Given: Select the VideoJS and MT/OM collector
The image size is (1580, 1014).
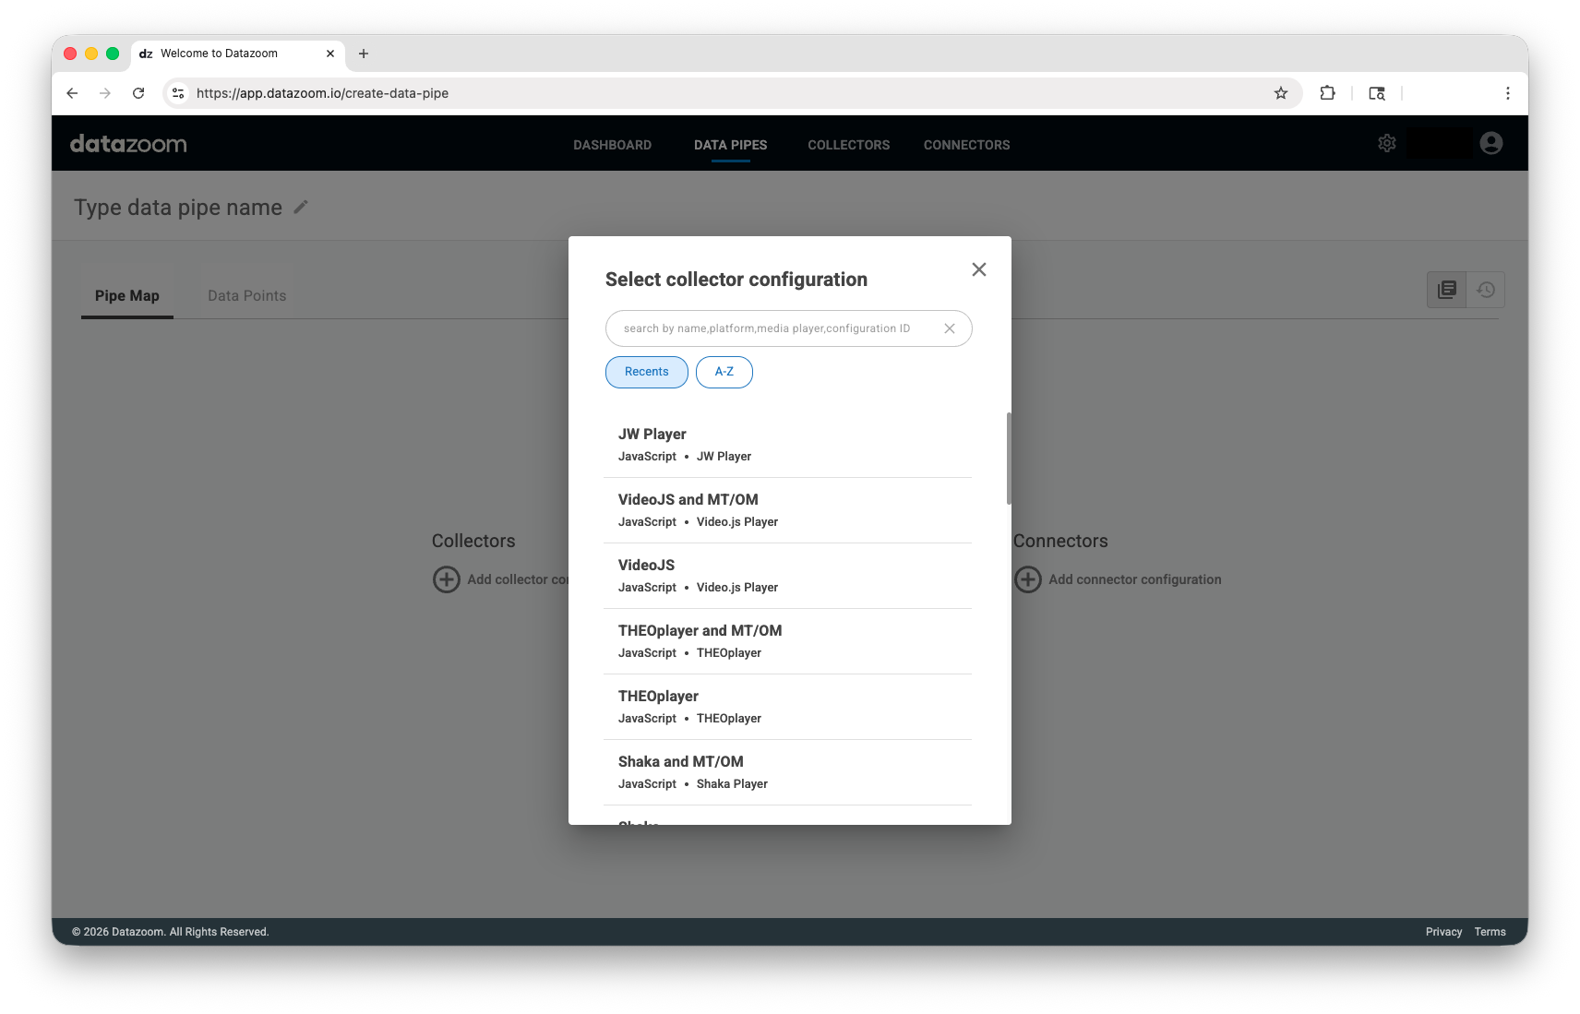Looking at the screenshot, I should point(788,510).
